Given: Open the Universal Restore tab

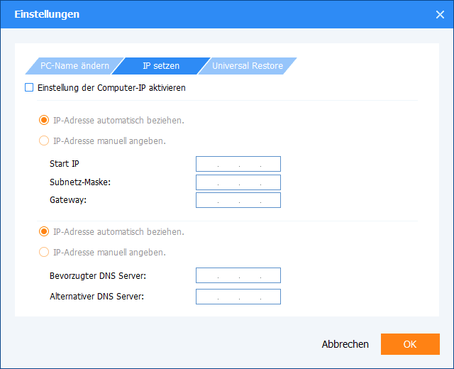Looking at the screenshot, I should [247, 66].
